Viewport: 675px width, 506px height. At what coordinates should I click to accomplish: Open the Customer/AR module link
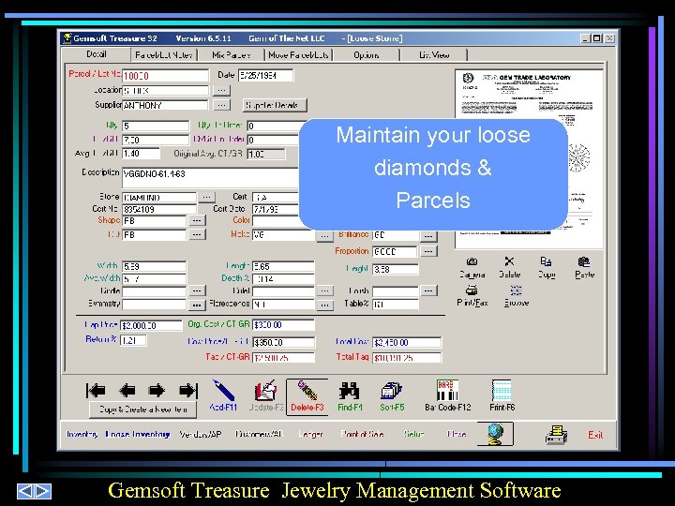point(259,434)
